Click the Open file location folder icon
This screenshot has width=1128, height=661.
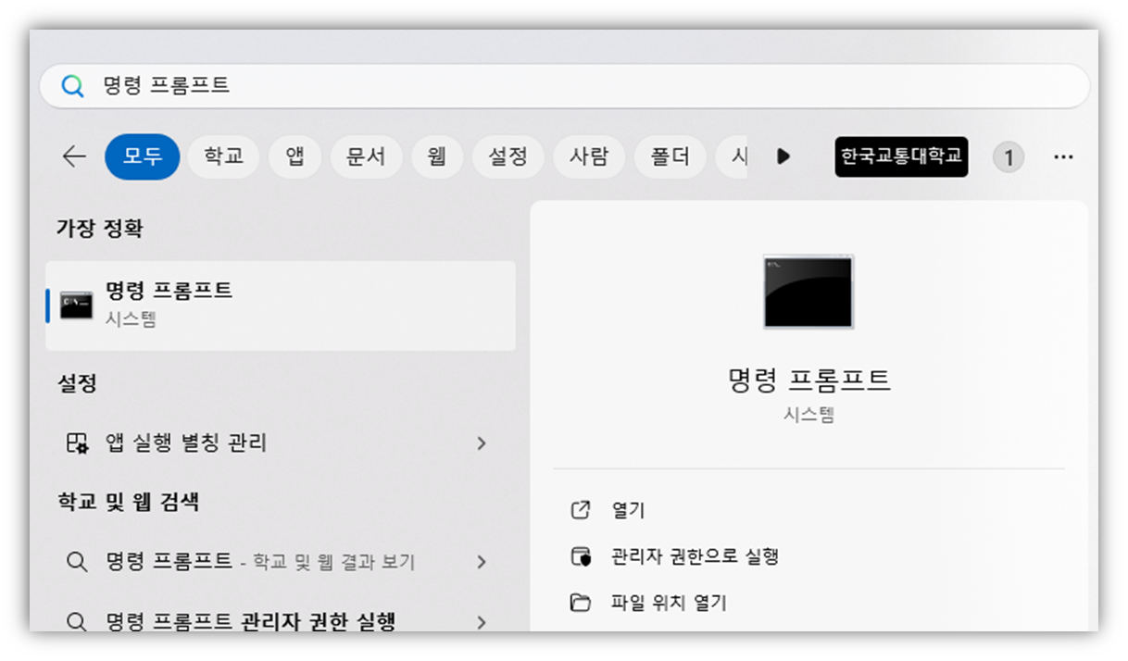pyautogui.click(x=582, y=601)
